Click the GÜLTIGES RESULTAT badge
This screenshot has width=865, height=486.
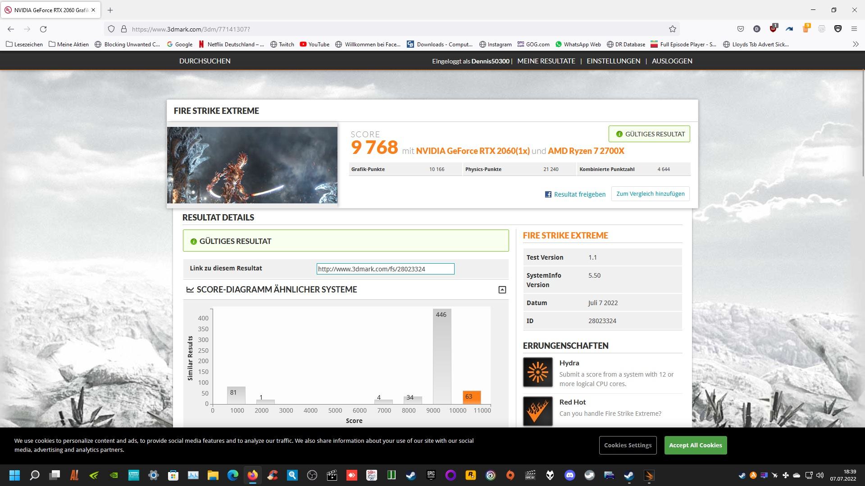[649, 134]
